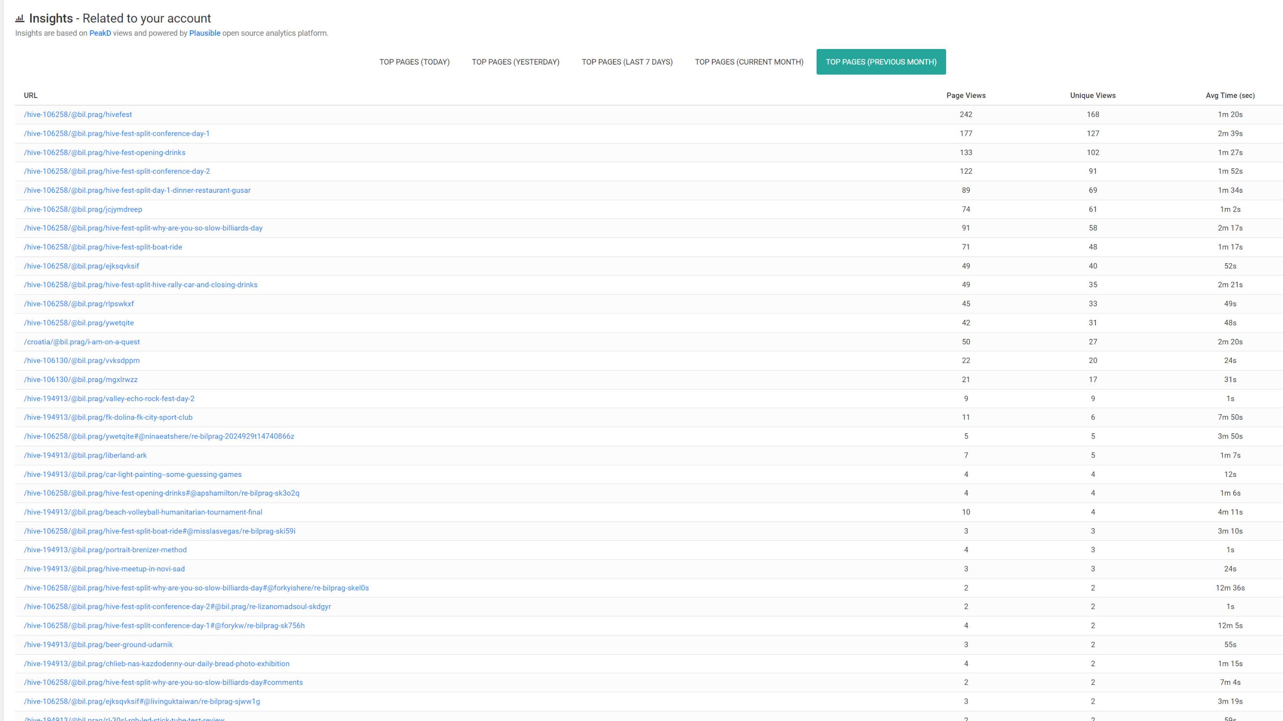Open the PeakD link
The width and height of the screenshot is (1283, 721).
(x=100, y=33)
